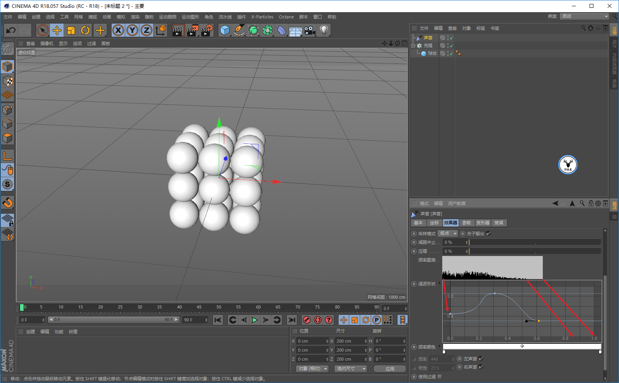Select the Live Selection tool

pyautogui.click(x=43, y=30)
